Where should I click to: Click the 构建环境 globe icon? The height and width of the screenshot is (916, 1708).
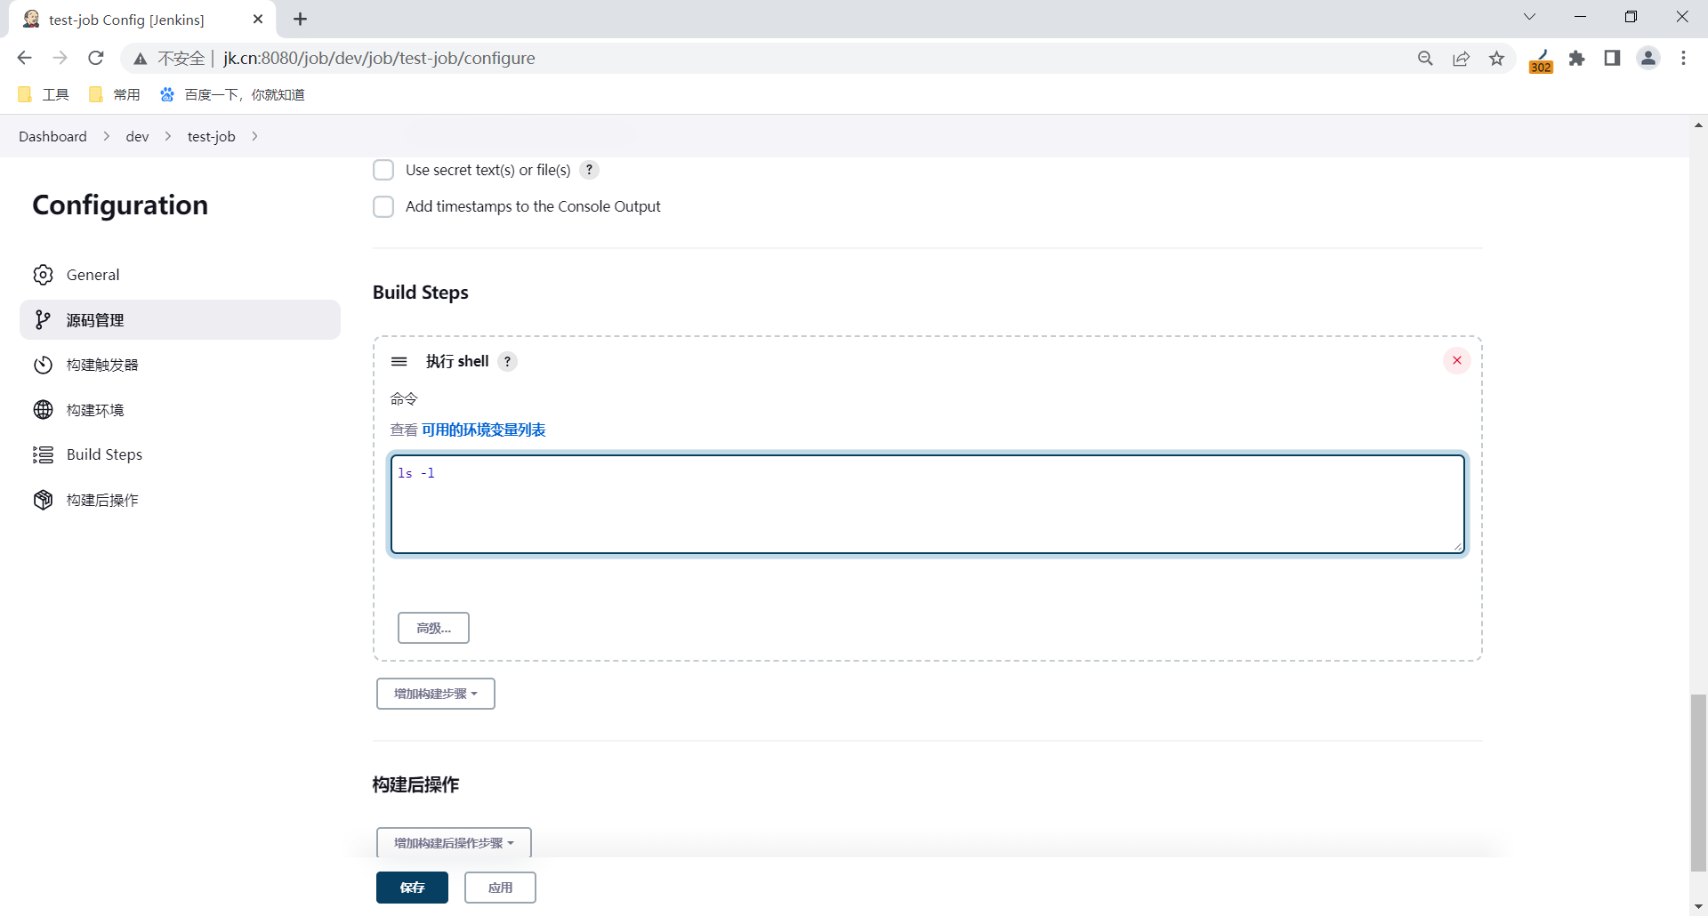point(43,410)
